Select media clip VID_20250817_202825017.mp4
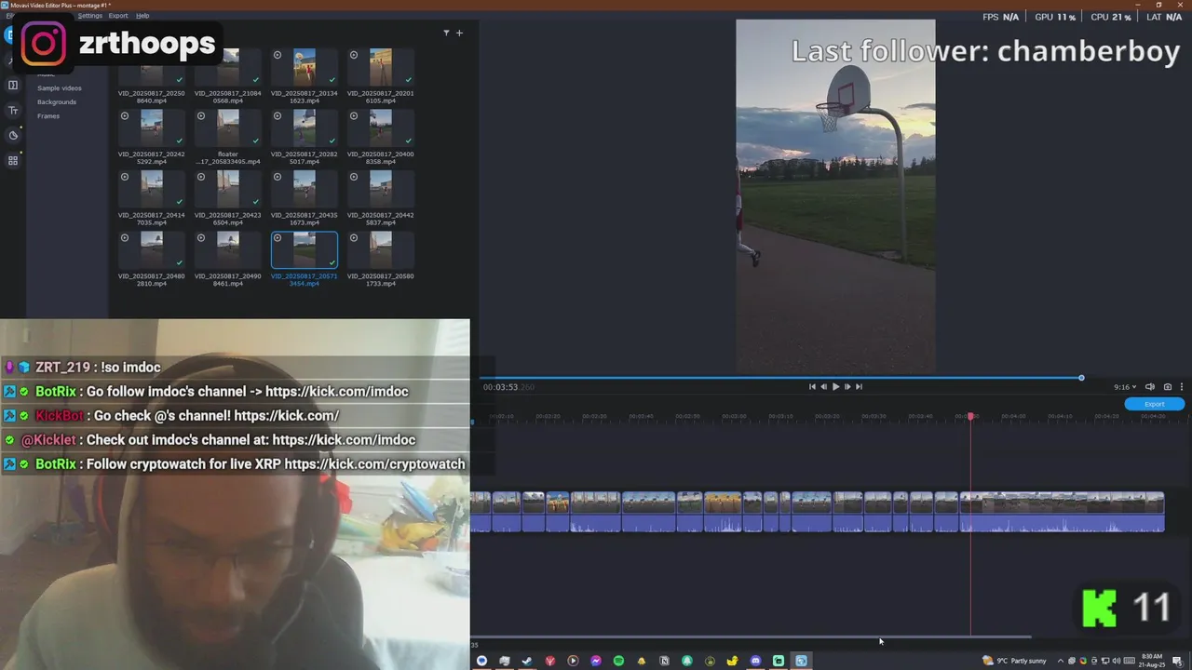Image resolution: width=1192 pixels, height=670 pixels. [305, 127]
